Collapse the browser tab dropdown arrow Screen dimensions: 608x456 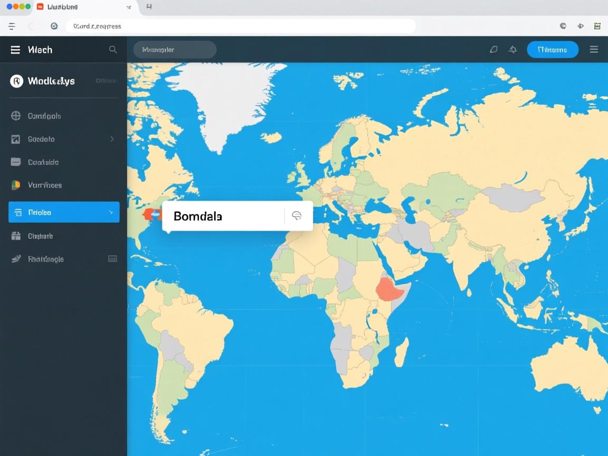(128, 7)
